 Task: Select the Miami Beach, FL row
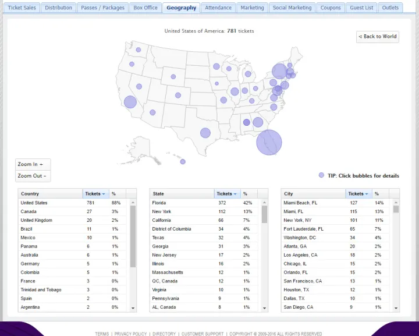coord(335,203)
